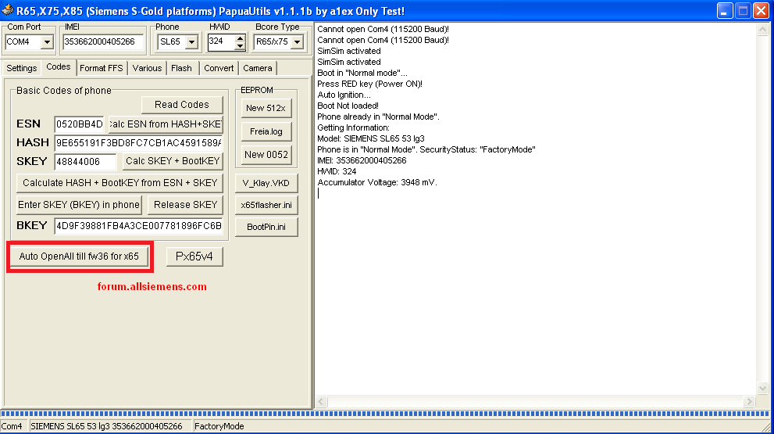Click the New 0052 button
This screenshot has height=434, width=774.
click(x=266, y=155)
